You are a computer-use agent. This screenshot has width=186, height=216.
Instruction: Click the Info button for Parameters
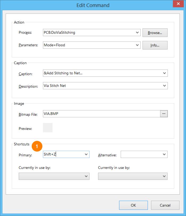point(155,45)
